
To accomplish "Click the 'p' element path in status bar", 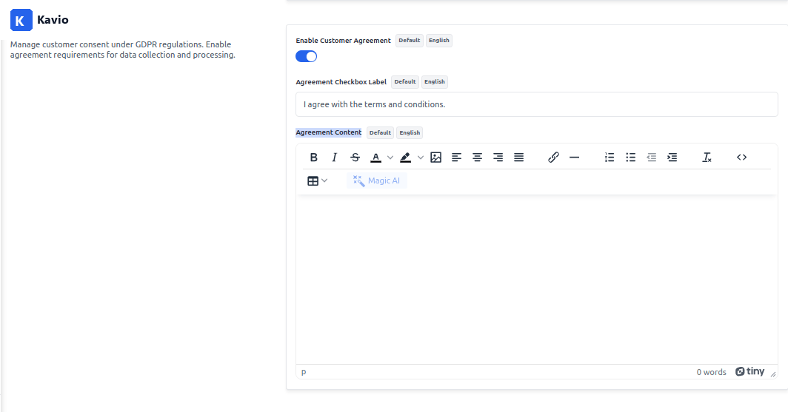I will (304, 372).
